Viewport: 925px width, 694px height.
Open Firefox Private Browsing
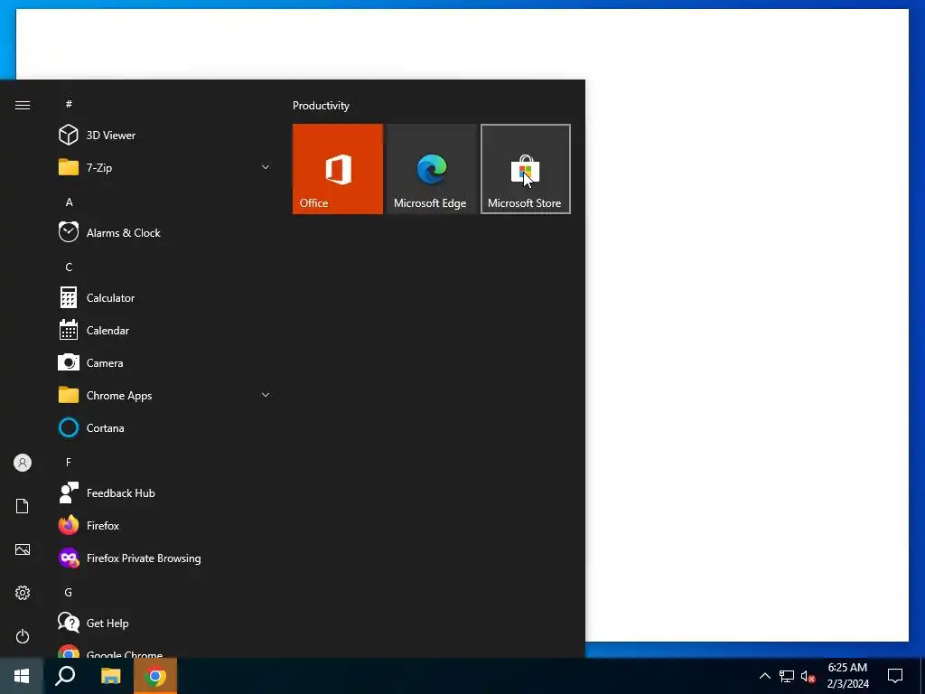tap(165, 558)
